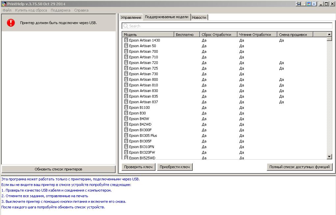The height and width of the screenshot is (215, 336).
Task: Roll up the window with the double-chevron icon
Action: [x=314, y=4]
